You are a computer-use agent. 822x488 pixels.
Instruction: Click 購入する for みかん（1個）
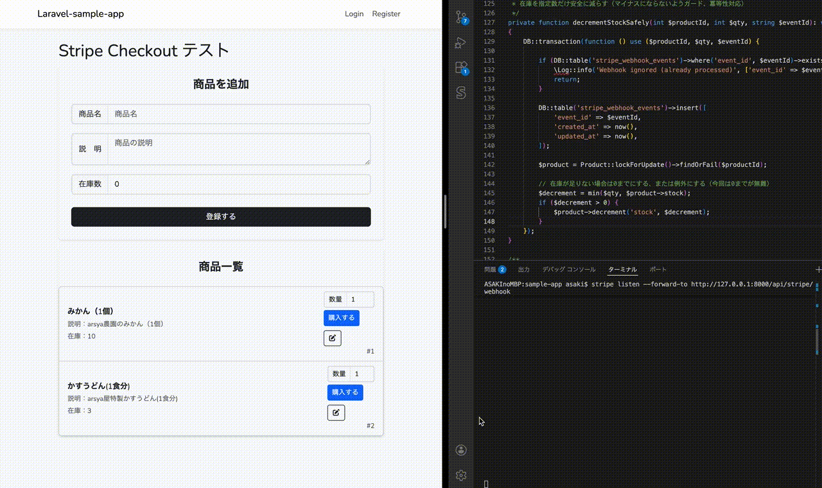point(341,318)
